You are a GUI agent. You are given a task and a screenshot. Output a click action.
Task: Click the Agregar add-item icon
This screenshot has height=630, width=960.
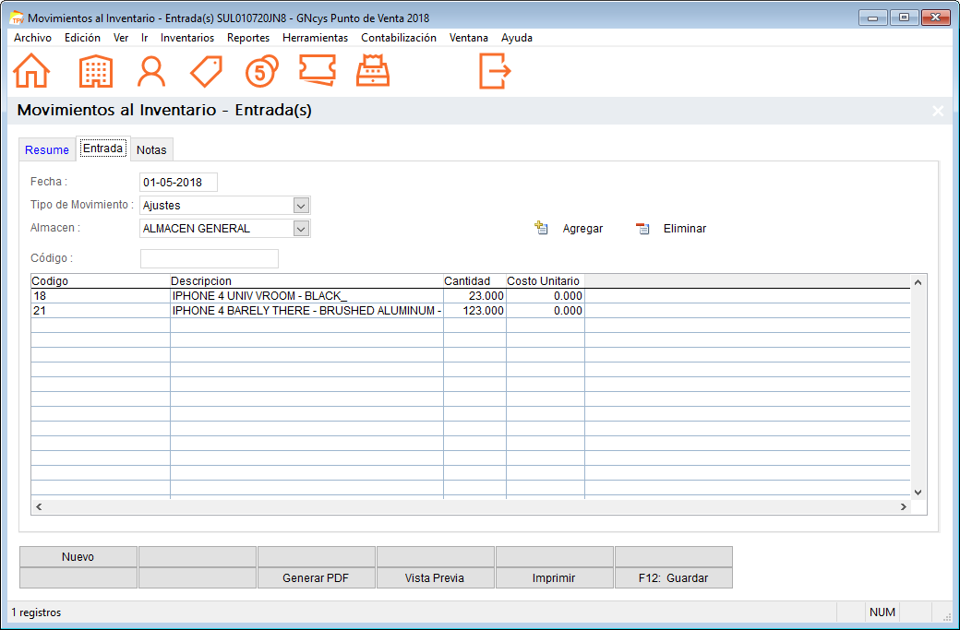point(541,228)
